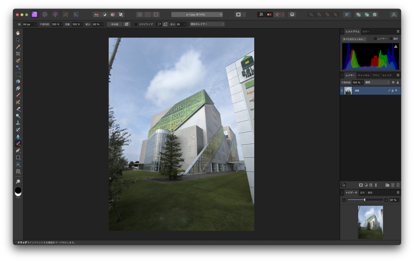
Task: Open the 標準 blend mode dropdown
Action: 377,82
